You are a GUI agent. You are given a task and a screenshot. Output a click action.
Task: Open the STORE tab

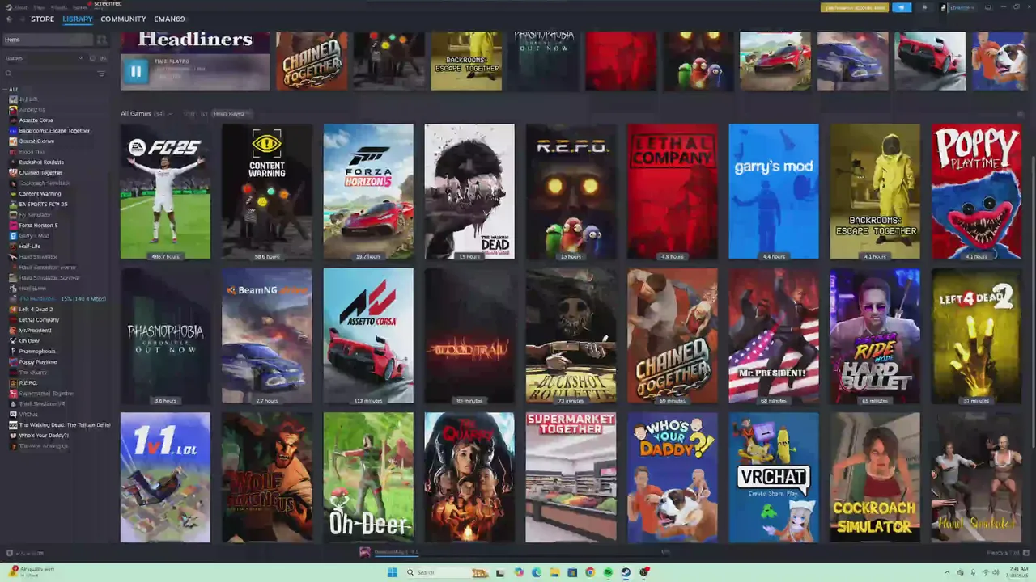coord(42,19)
